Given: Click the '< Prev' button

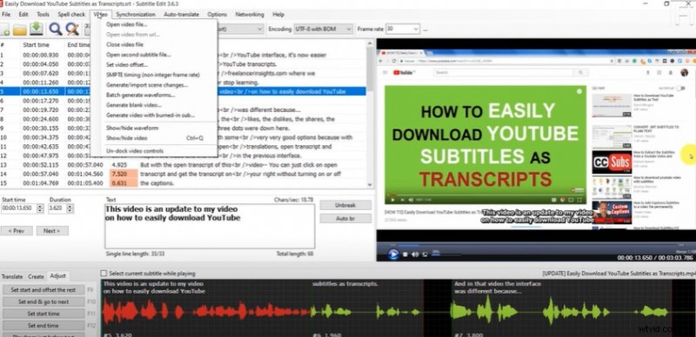Looking at the screenshot, I should (17, 231).
